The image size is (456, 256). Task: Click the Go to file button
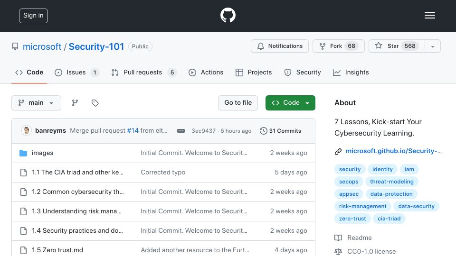(x=238, y=103)
